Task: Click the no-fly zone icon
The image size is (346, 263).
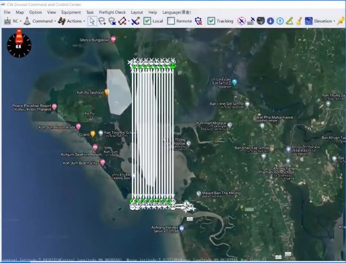Action: (241, 21)
